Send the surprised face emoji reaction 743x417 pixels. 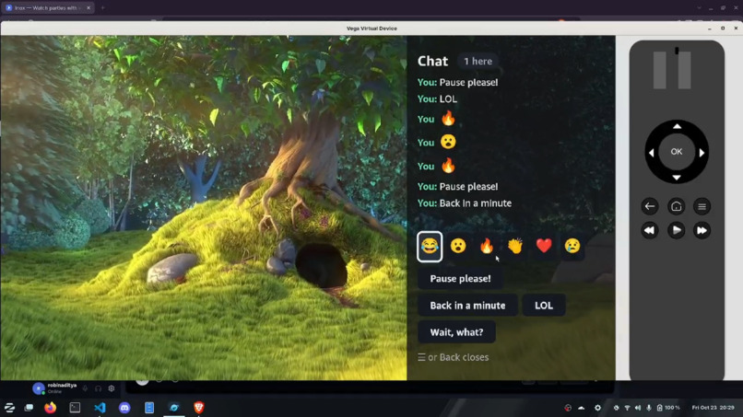pos(458,246)
